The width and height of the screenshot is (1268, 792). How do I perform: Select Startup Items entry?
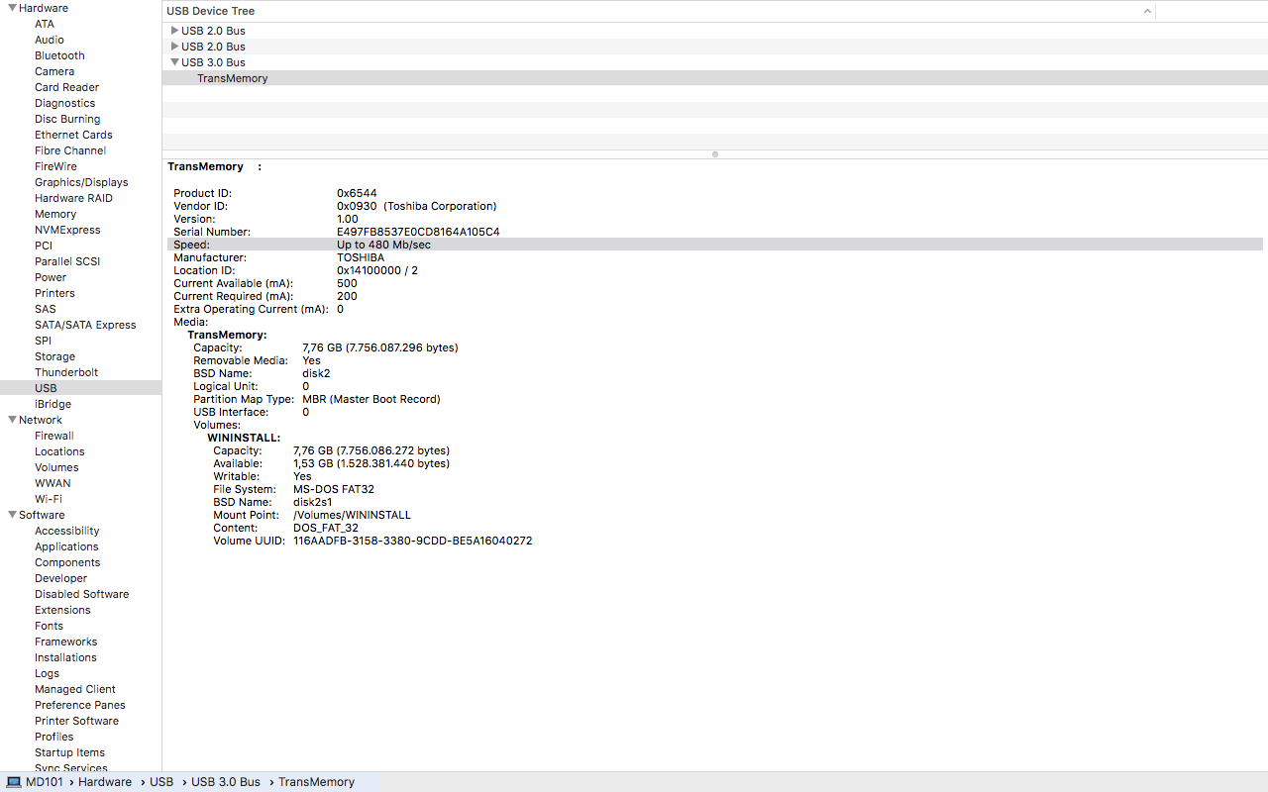tap(69, 752)
